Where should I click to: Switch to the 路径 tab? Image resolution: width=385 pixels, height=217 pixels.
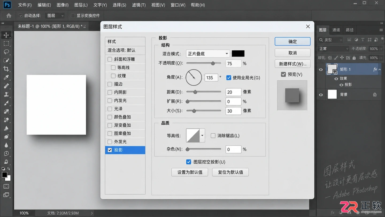click(350, 30)
